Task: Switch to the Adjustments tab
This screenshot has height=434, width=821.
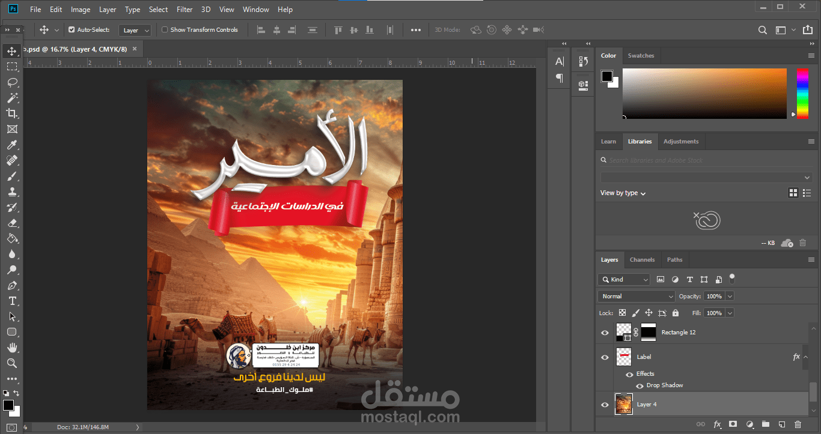Action: click(680, 142)
